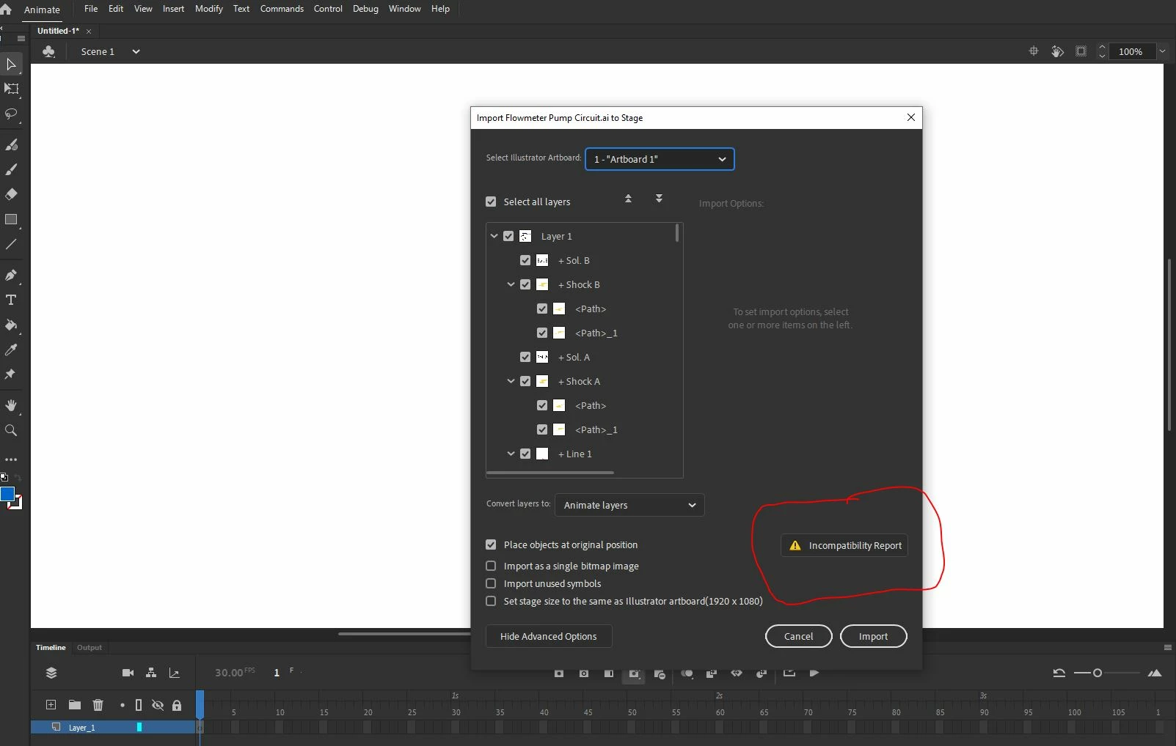Click Hide Advanced Options button
1176x746 pixels.
[549, 636]
